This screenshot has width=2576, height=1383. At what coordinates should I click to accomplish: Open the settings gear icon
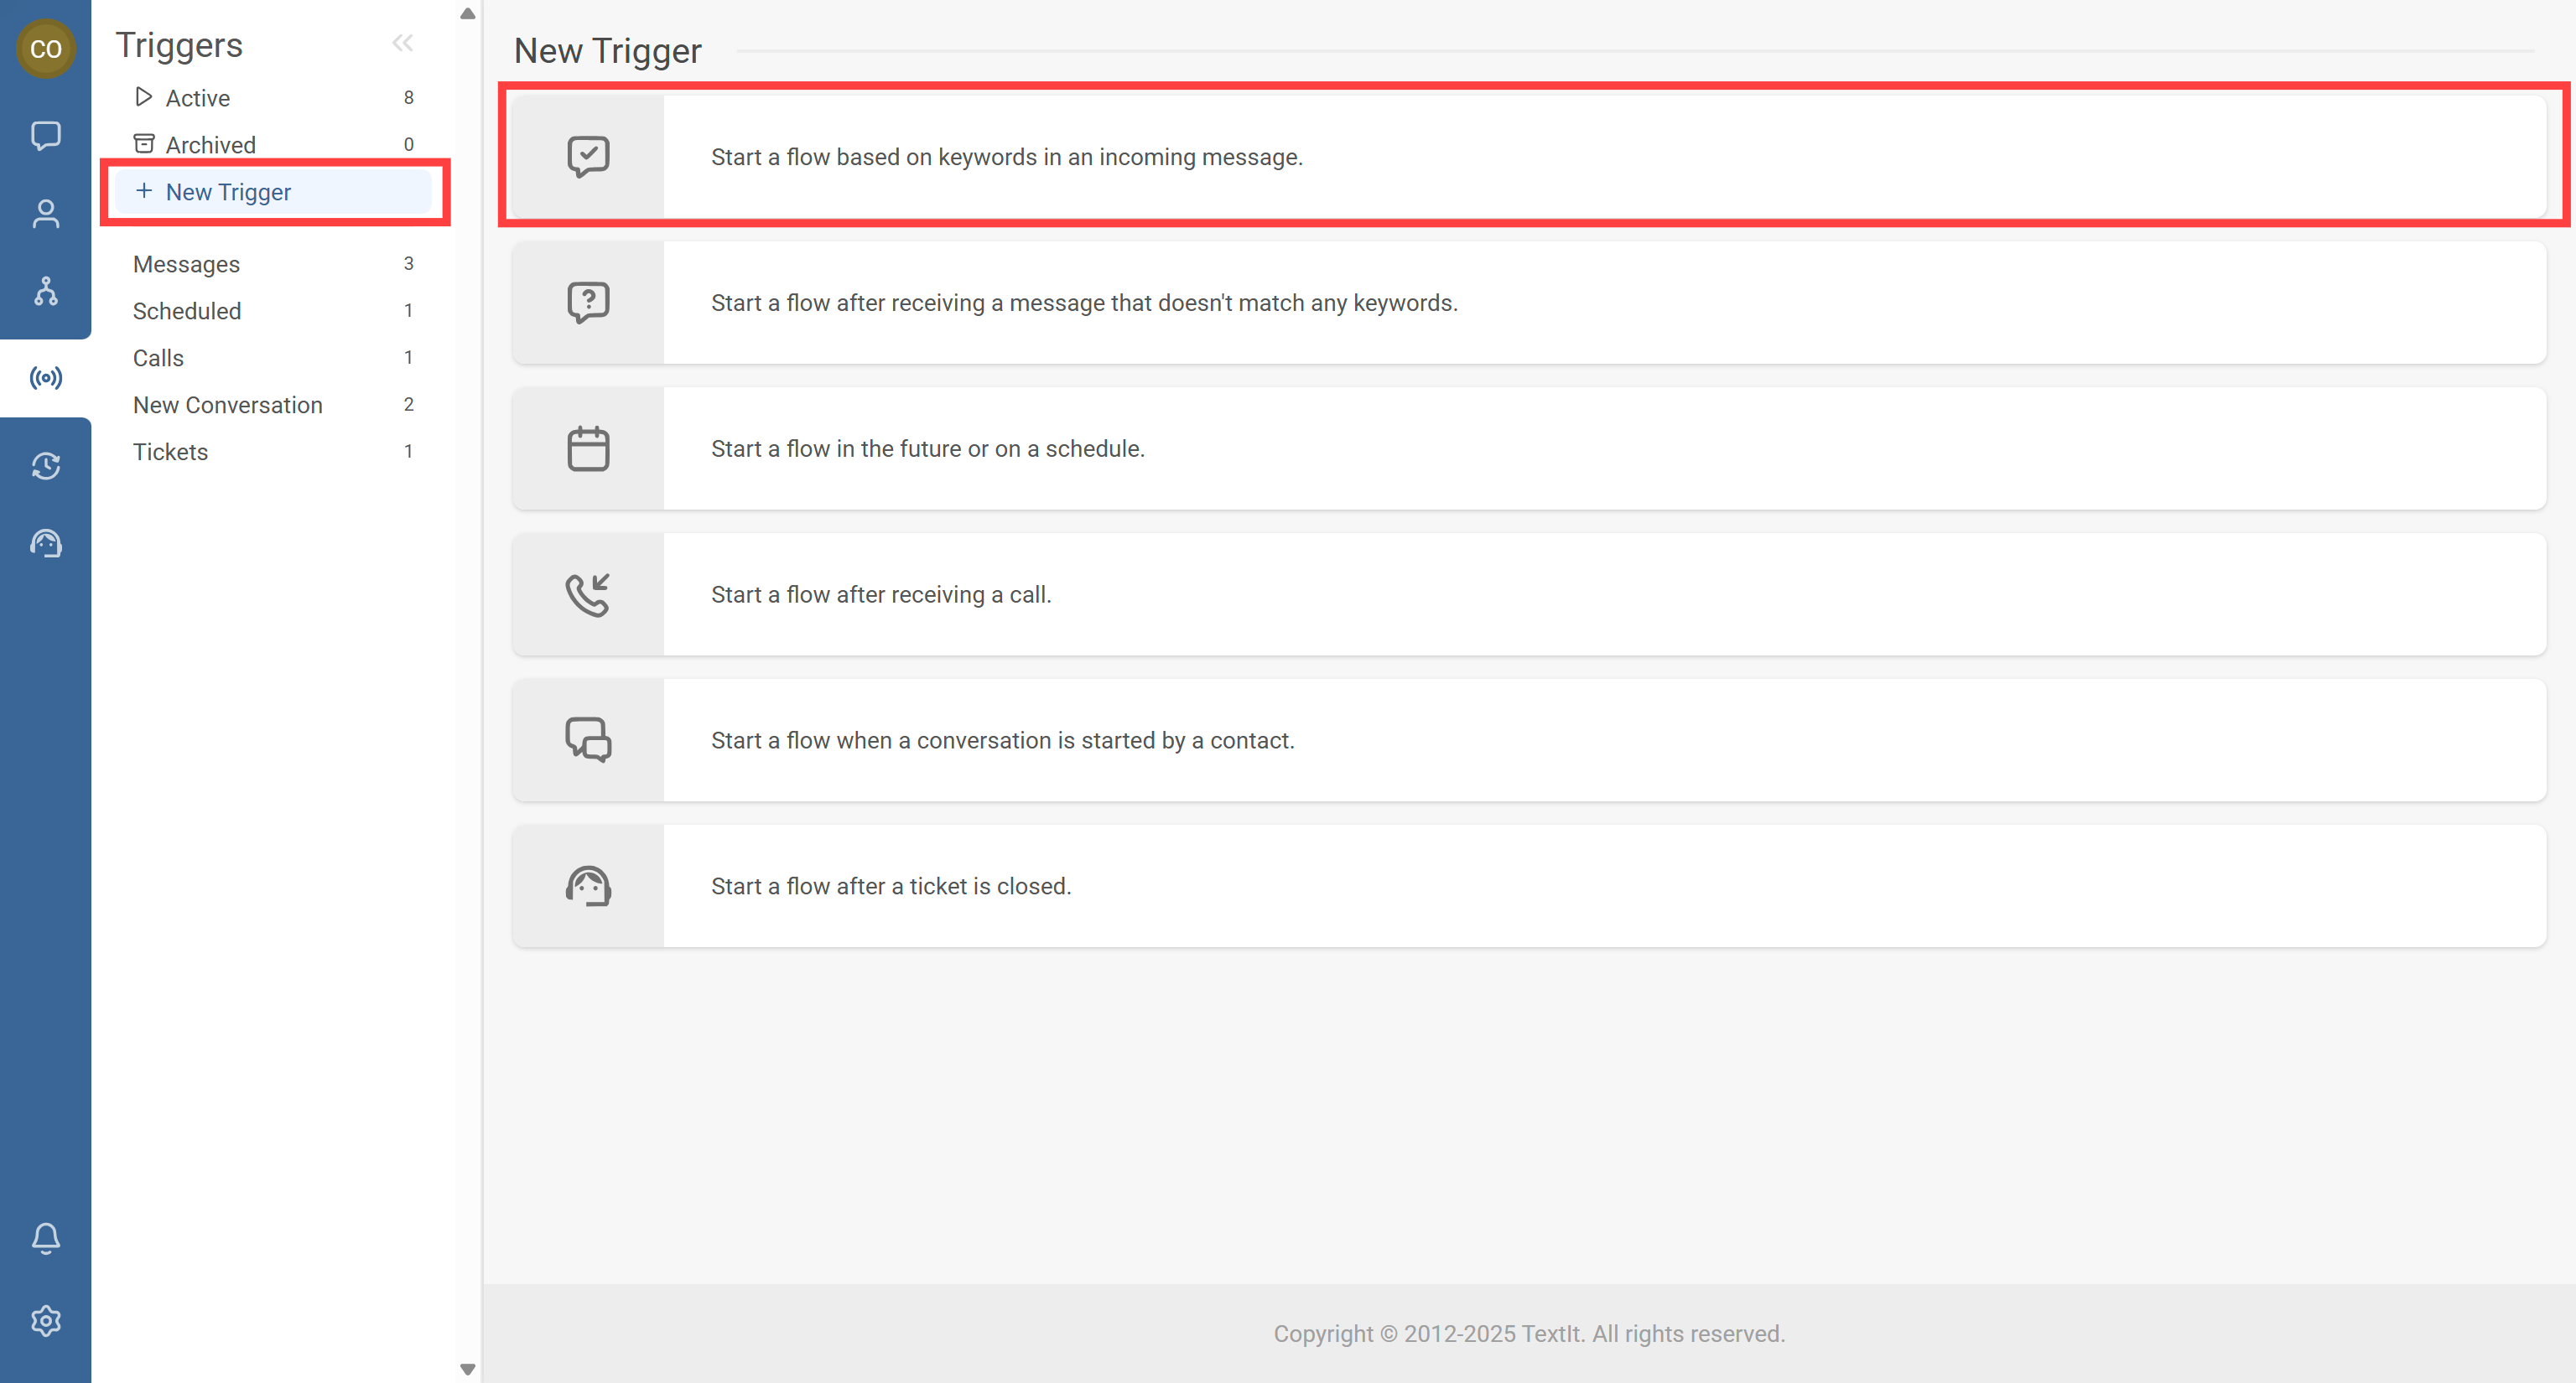coord(45,1321)
